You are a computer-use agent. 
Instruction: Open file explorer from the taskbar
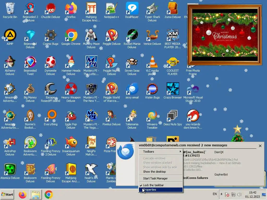click(36, 194)
